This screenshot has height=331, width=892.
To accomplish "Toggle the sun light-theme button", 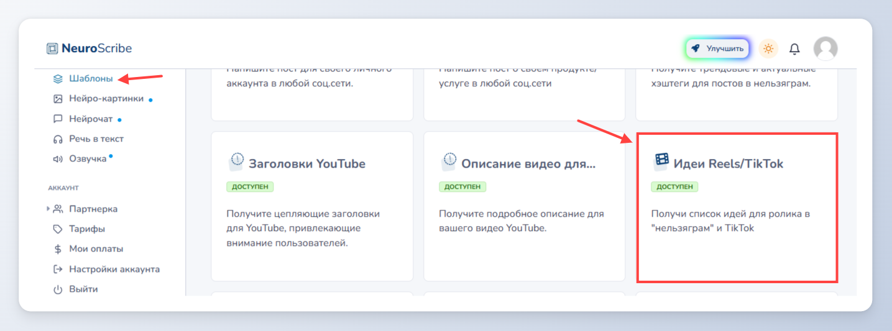I will pyautogui.click(x=769, y=48).
